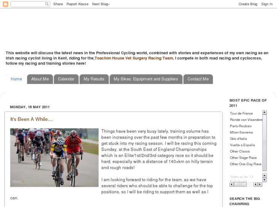
Task: Open the cyclists race photo
Action: click(54, 157)
